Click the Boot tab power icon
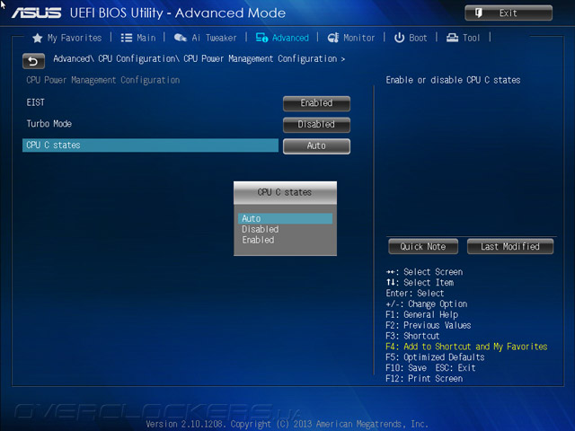Screen dimensions: 575x431 [399, 38]
